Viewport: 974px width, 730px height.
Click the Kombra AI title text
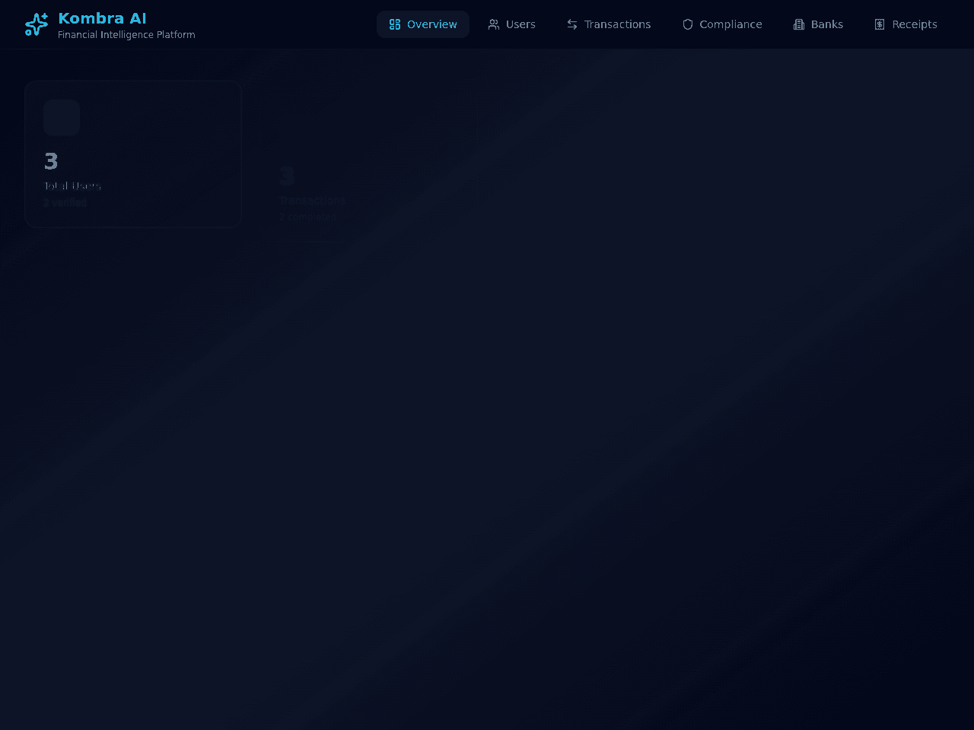(102, 18)
